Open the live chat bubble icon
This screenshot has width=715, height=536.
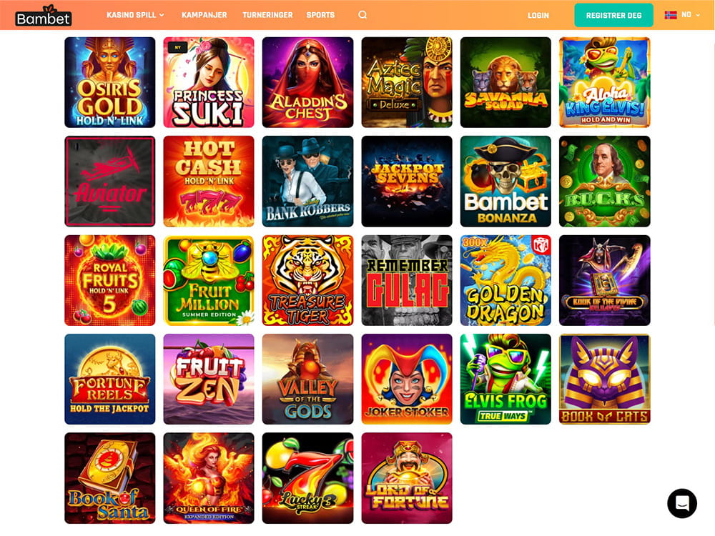[681, 503]
